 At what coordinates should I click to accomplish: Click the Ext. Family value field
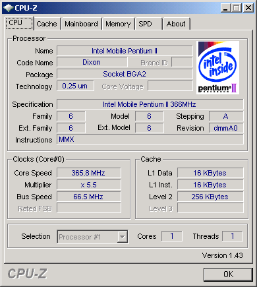pos(71,128)
